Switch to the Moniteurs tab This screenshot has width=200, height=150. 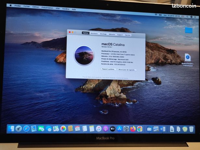pyautogui.click(x=94, y=33)
